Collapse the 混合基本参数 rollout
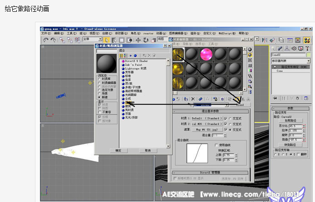 coord(211,111)
